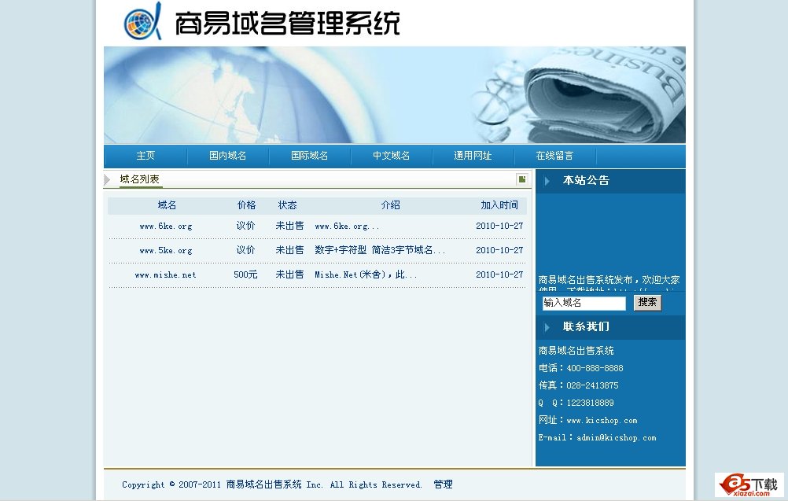This screenshot has width=788, height=501.
Task: Switch to the 中文域名 tab
Action: tap(391, 156)
